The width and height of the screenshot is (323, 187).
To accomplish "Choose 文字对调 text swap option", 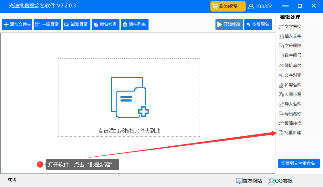I will tap(290, 75).
